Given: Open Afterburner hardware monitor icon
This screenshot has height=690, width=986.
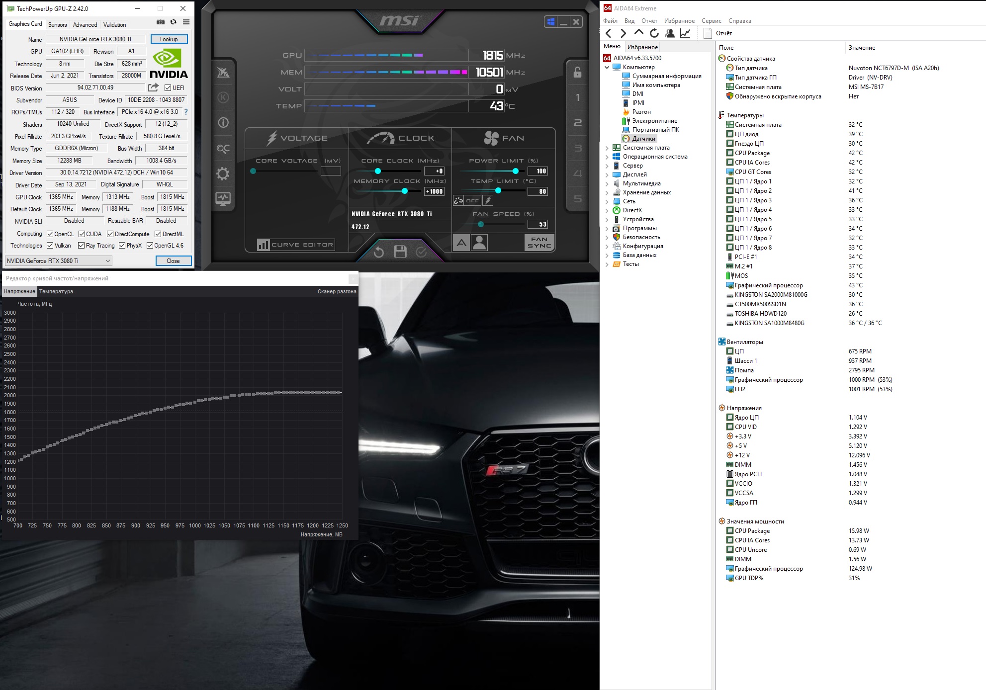Looking at the screenshot, I should (x=223, y=199).
